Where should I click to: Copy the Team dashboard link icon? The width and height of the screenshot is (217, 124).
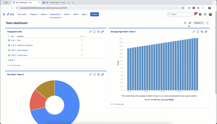pos(190,23)
